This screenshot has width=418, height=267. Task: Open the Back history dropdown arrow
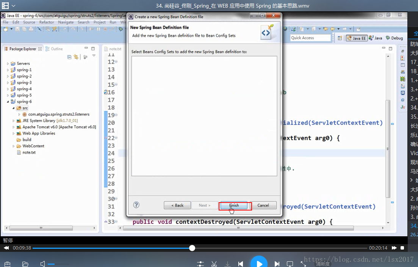(x=338, y=29)
